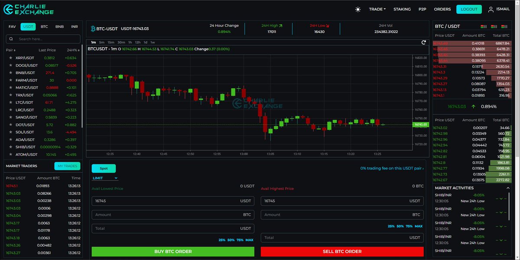Image resolution: width=520 pixels, height=260 pixels.
Task: Star the MATIC/USDT pair
Action: pyautogui.click(x=11, y=88)
